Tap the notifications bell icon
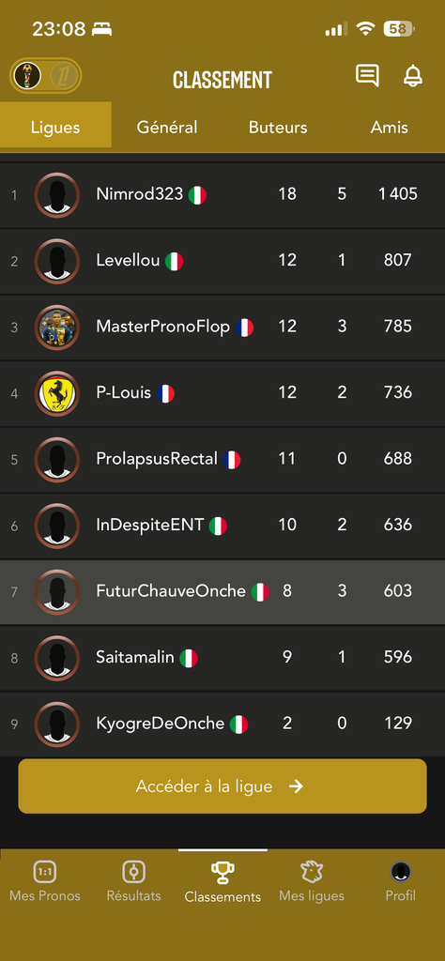Viewport: 445px width, 961px height. click(412, 76)
